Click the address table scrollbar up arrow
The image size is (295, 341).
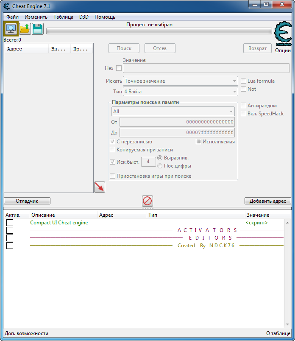(287, 223)
